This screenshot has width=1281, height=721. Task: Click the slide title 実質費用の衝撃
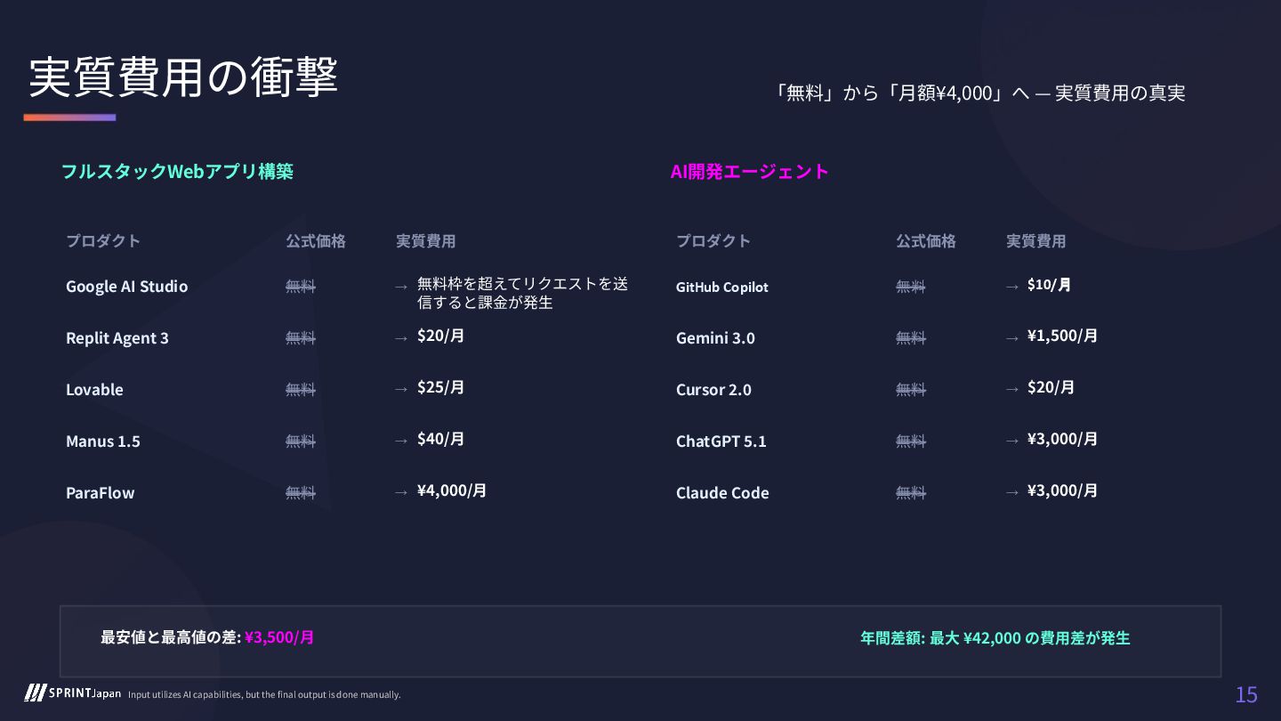click(x=183, y=77)
